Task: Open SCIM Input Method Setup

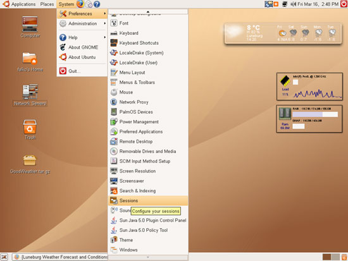Action: click(148, 161)
